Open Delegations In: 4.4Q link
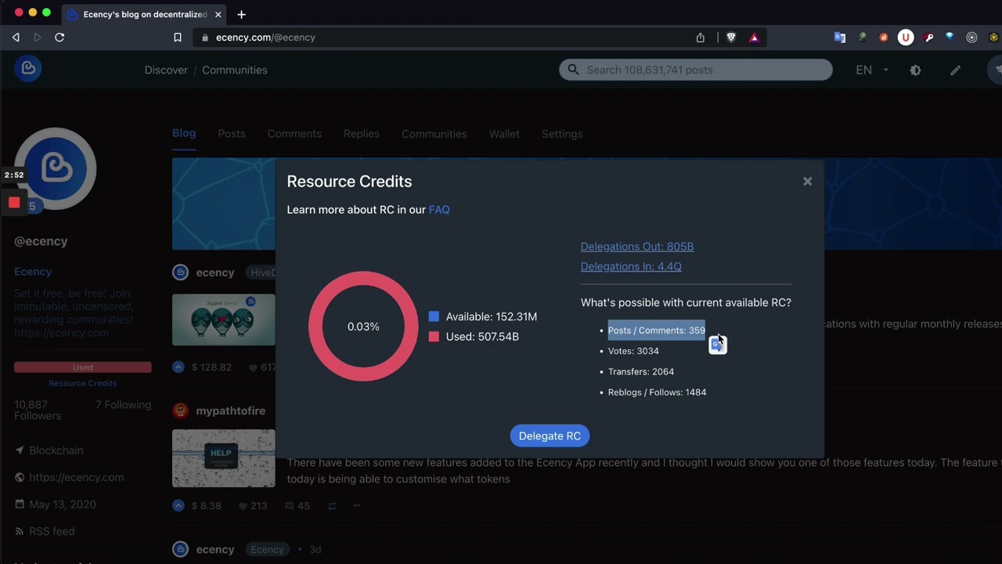The height and width of the screenshot is (564, 1002). click(631, 266)
